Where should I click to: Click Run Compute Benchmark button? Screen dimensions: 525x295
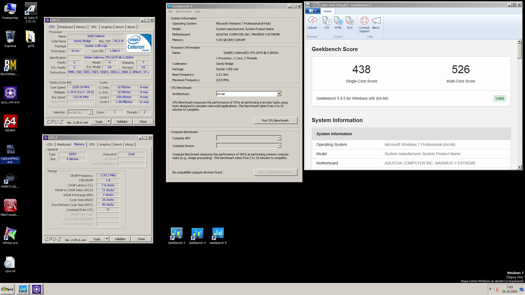(275, 172)
